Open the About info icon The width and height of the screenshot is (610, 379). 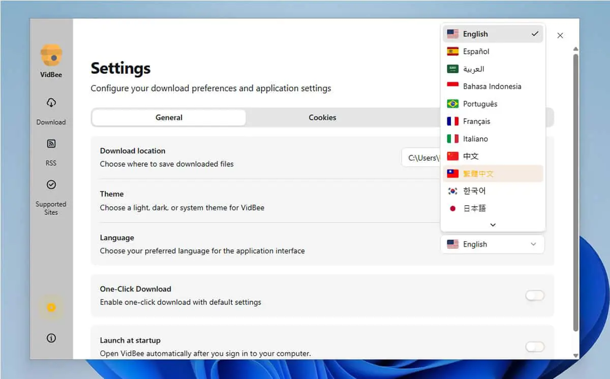(x=51, y=338)
